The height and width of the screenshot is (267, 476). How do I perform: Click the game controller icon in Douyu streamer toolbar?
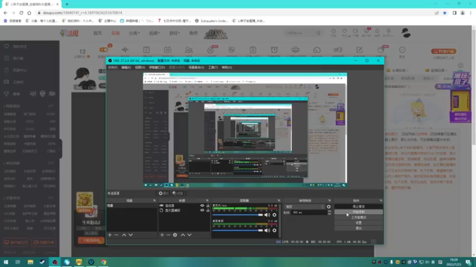(x=338, y=50)
